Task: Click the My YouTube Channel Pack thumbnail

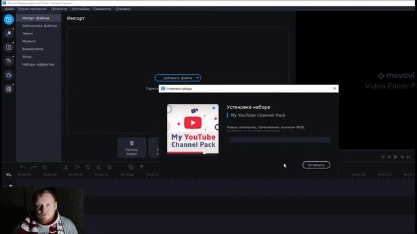Action: [x=193, y=129]
